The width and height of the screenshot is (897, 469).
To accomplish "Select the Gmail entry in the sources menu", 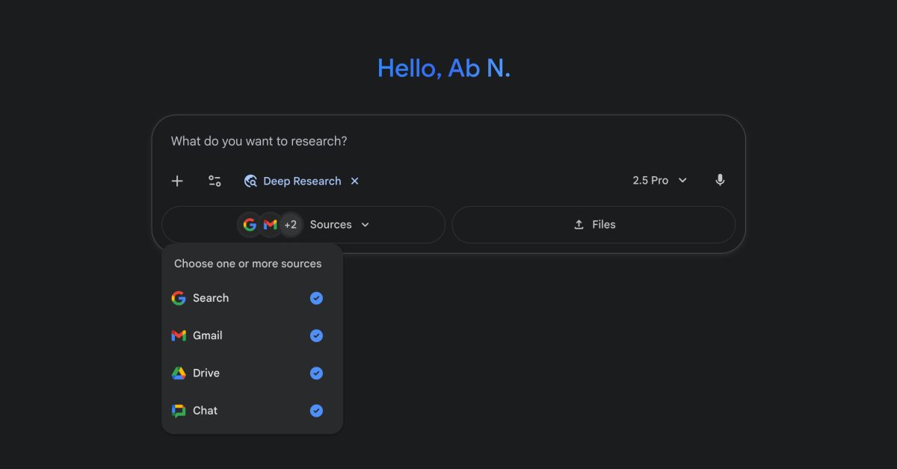I will (x=209, y=335).
